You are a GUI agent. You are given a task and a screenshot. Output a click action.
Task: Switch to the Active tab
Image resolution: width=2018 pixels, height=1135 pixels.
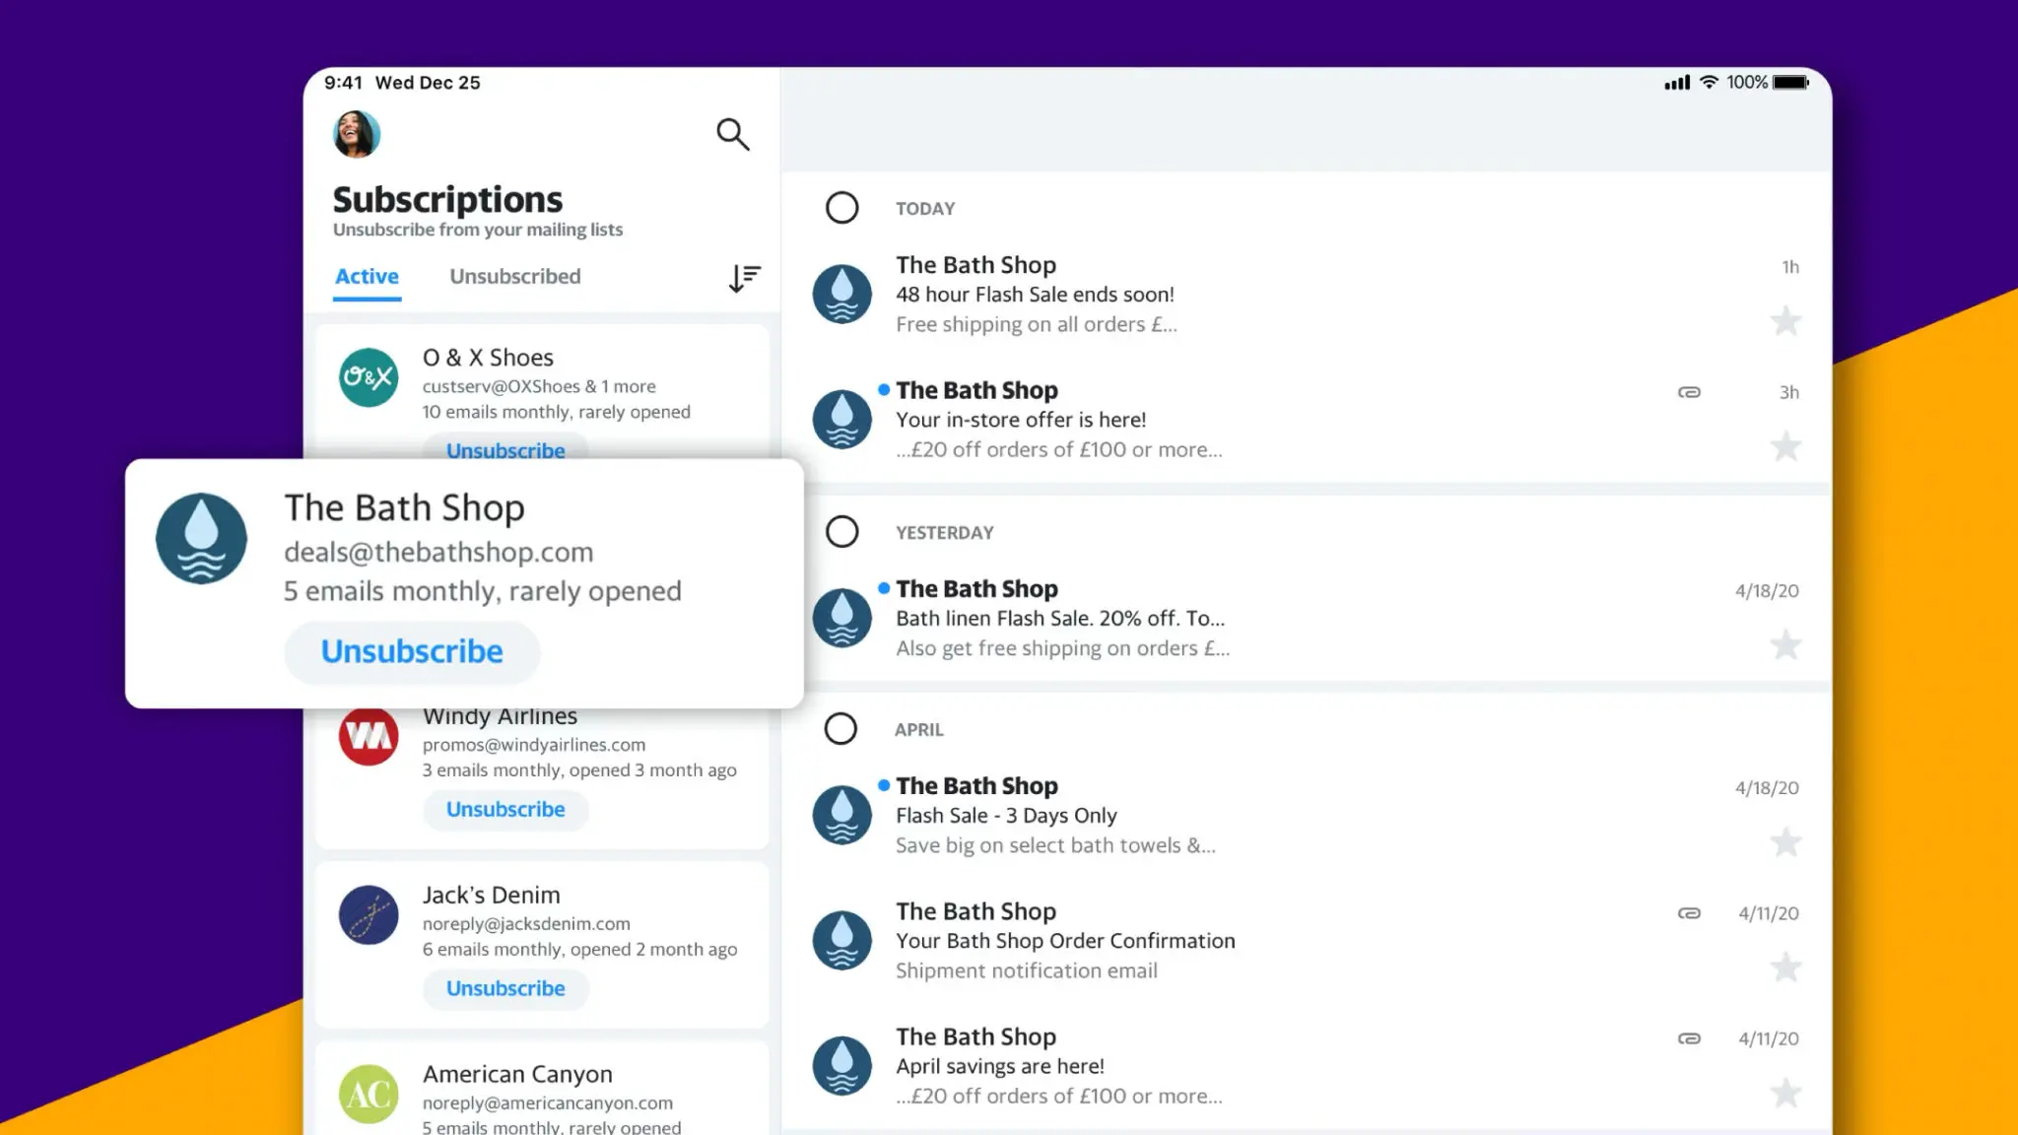[x=366, y=276]
